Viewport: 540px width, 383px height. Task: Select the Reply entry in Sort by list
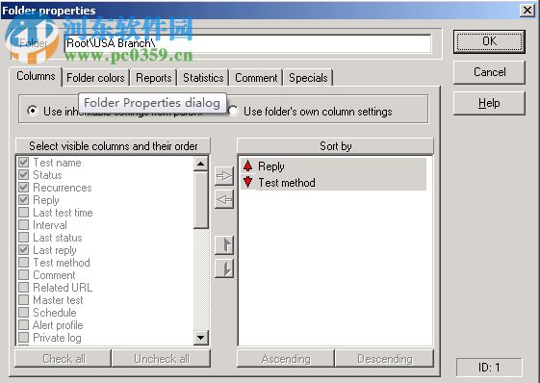[x=333, y=166]
